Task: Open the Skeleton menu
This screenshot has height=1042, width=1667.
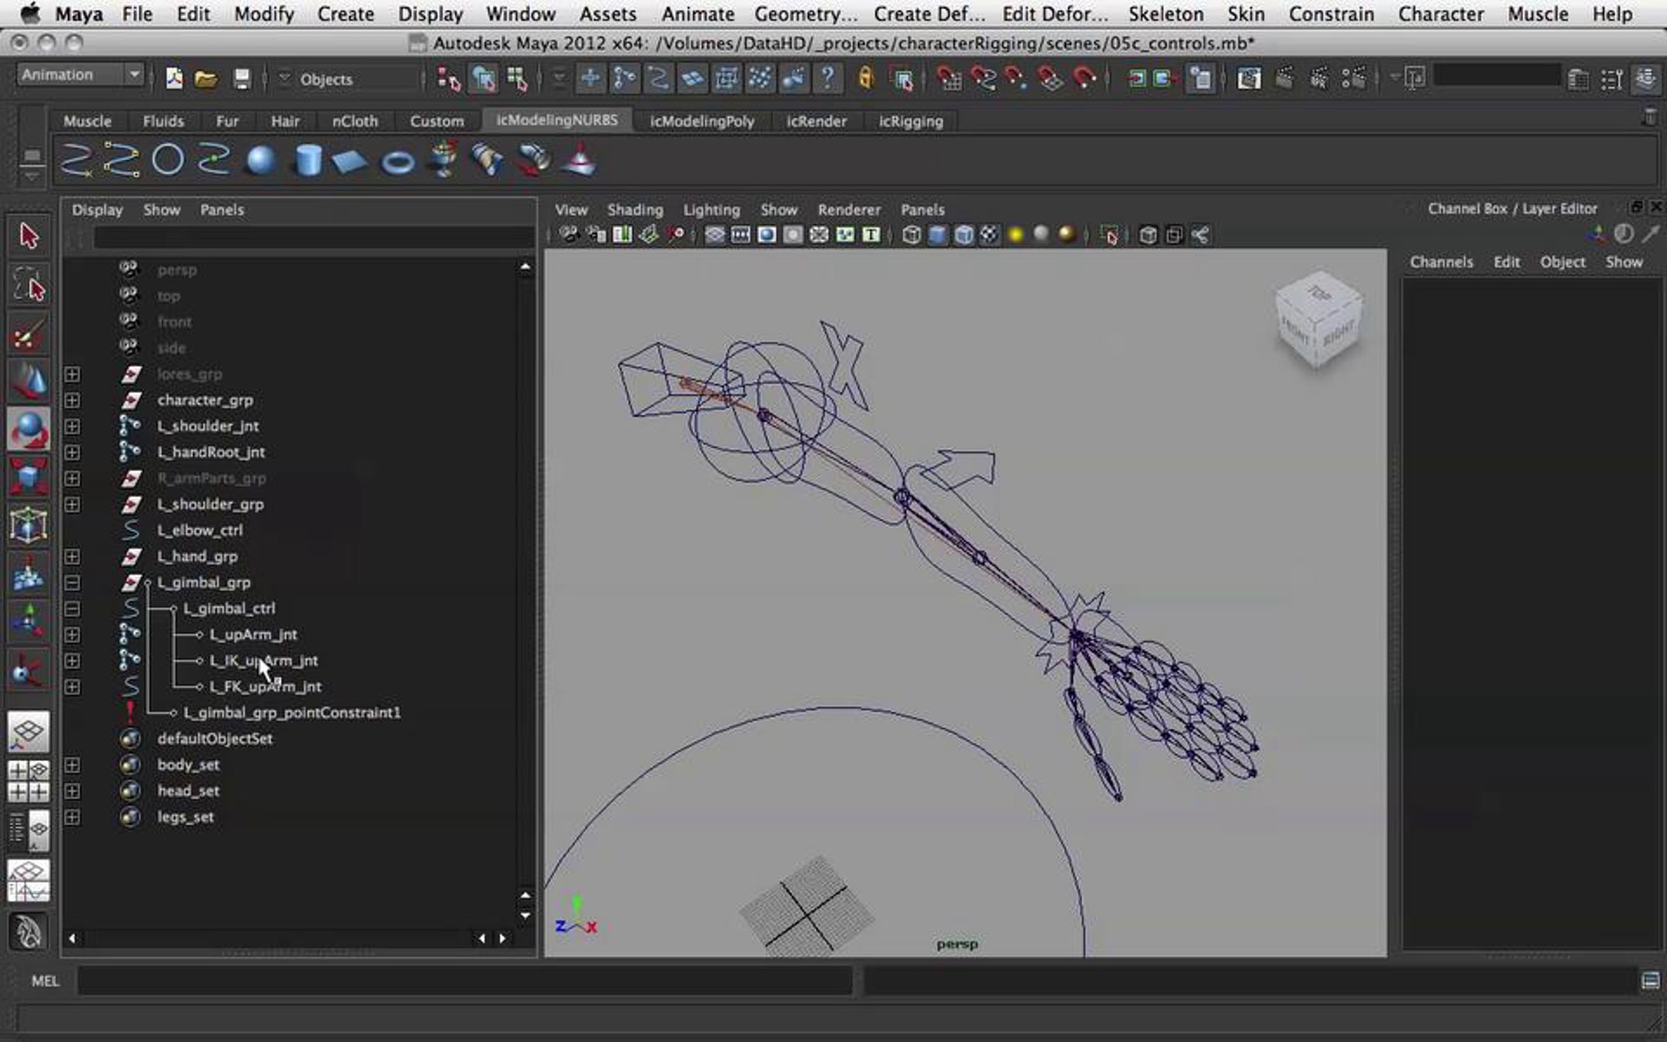Action: point(1165,14)
